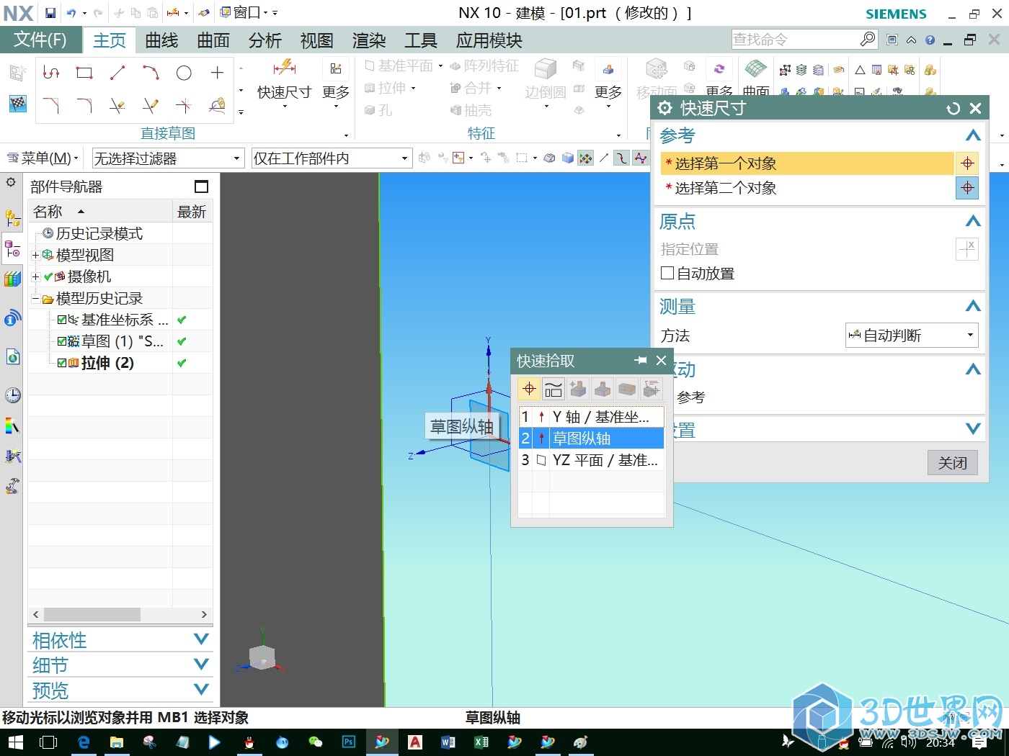Open the Reuse Library sidebar tab
Screen dimensions: 1009x756
click(x=12, y=279)
